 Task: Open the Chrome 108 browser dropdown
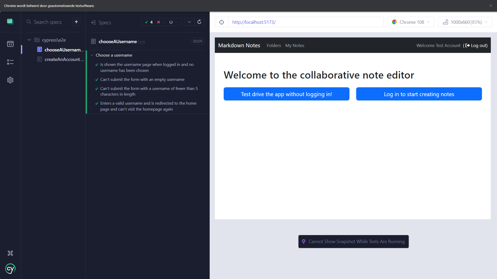pos(411,22)
